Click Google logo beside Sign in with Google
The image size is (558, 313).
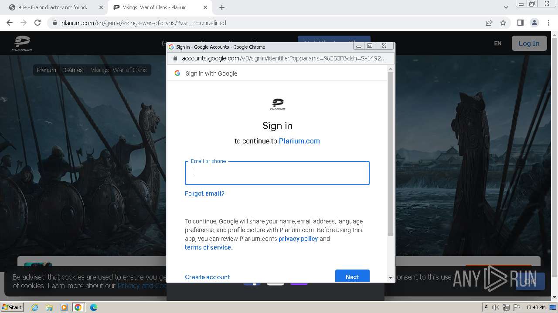(x=177, y=73)
